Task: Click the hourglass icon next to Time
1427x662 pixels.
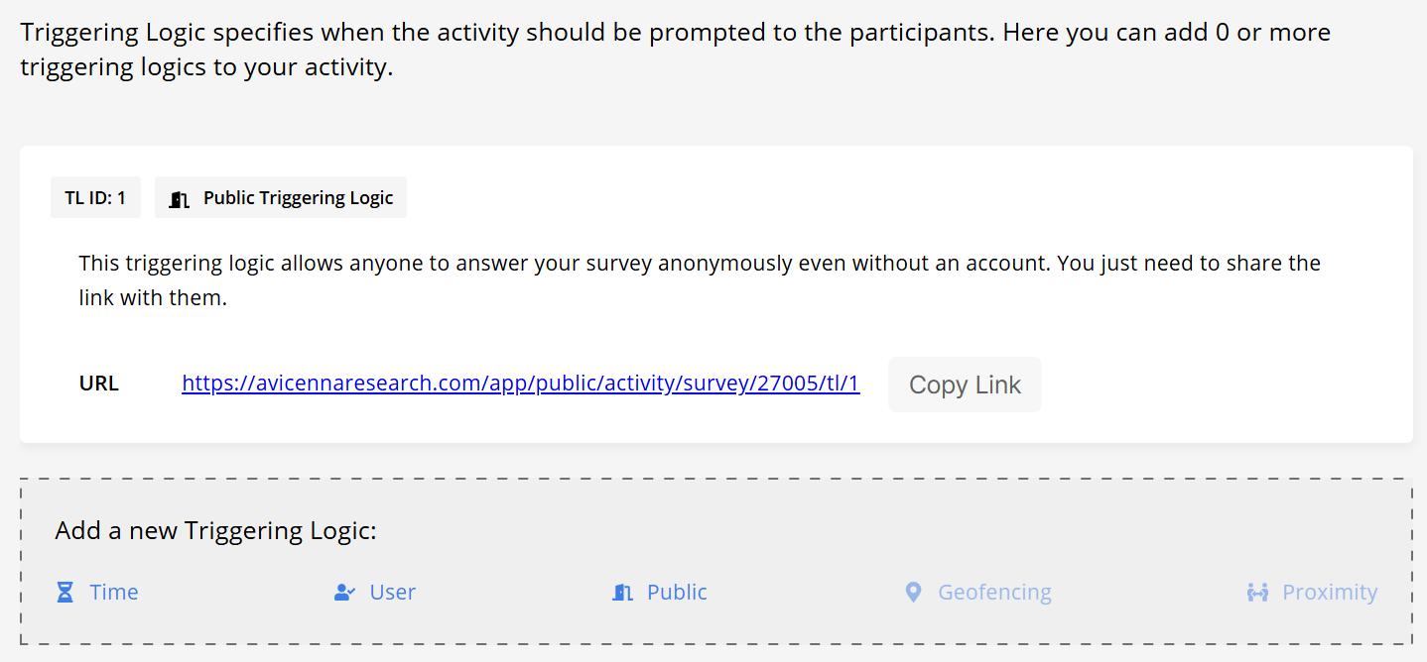Action: point(65,593)
